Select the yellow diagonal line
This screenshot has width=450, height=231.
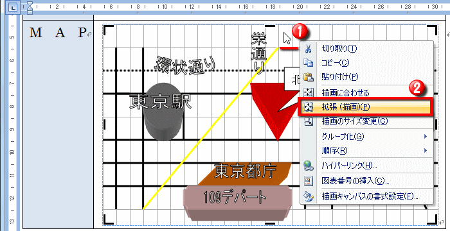tap(211, 128)
